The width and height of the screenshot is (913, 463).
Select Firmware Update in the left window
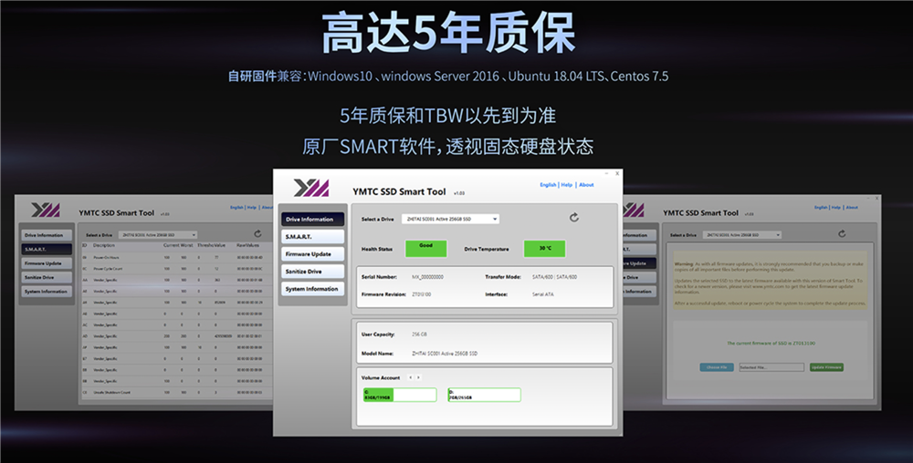47,263
